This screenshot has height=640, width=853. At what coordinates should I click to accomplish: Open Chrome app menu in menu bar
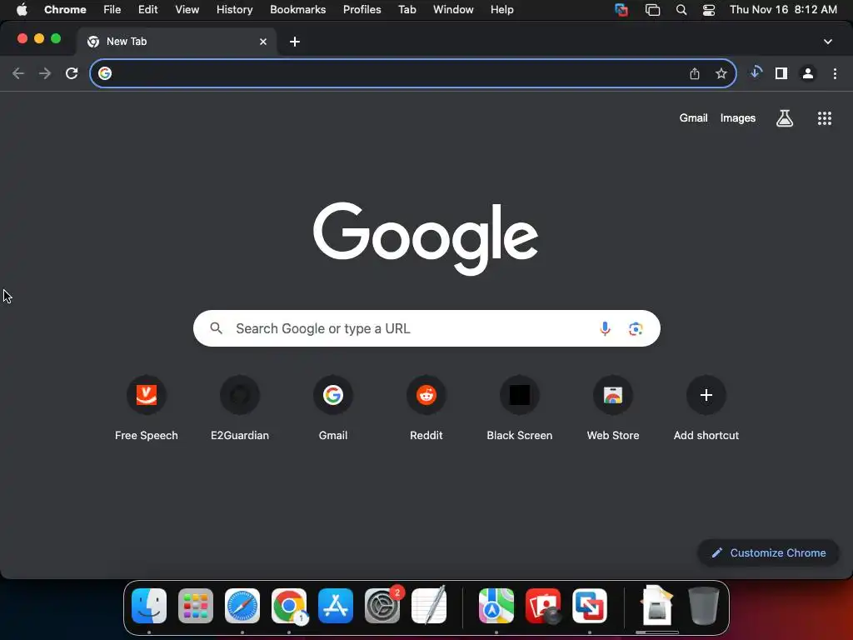tap(65, 10)
